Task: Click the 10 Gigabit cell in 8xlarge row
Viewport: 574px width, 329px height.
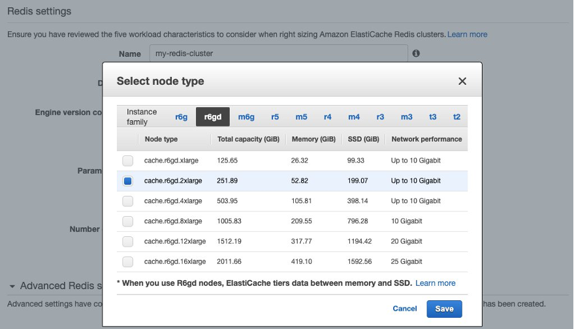Action: 406,221
